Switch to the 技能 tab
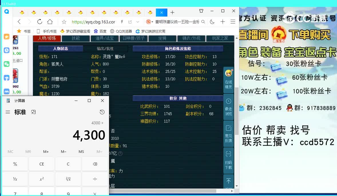337x196 pixels. (x=76, y=38)
